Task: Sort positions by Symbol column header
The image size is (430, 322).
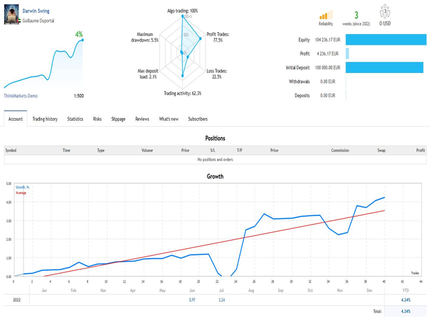Action: [x=11, y=150]
